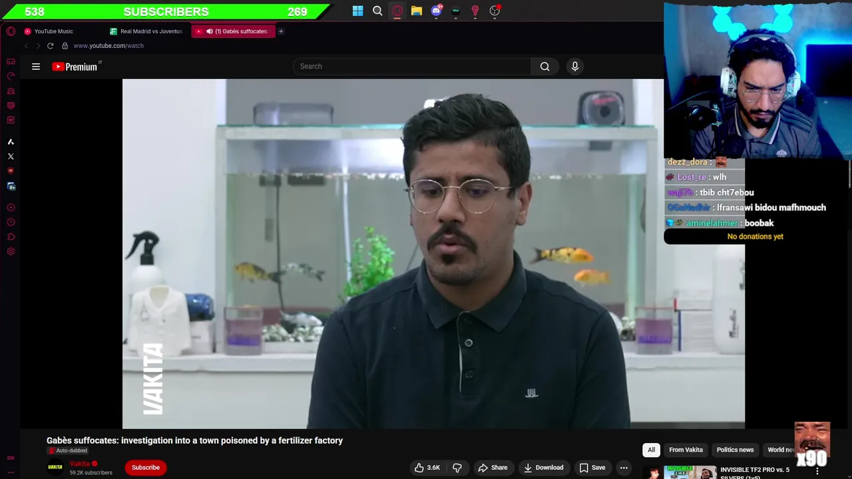Open the Vakita channel name link

point(80,464)
